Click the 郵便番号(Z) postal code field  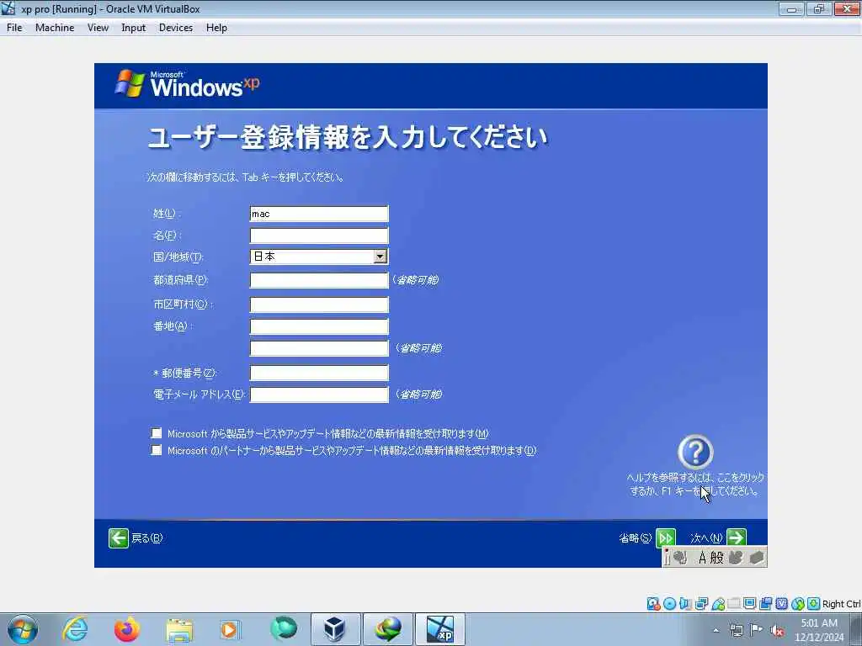pyautogui.click(x=319, y=373)
